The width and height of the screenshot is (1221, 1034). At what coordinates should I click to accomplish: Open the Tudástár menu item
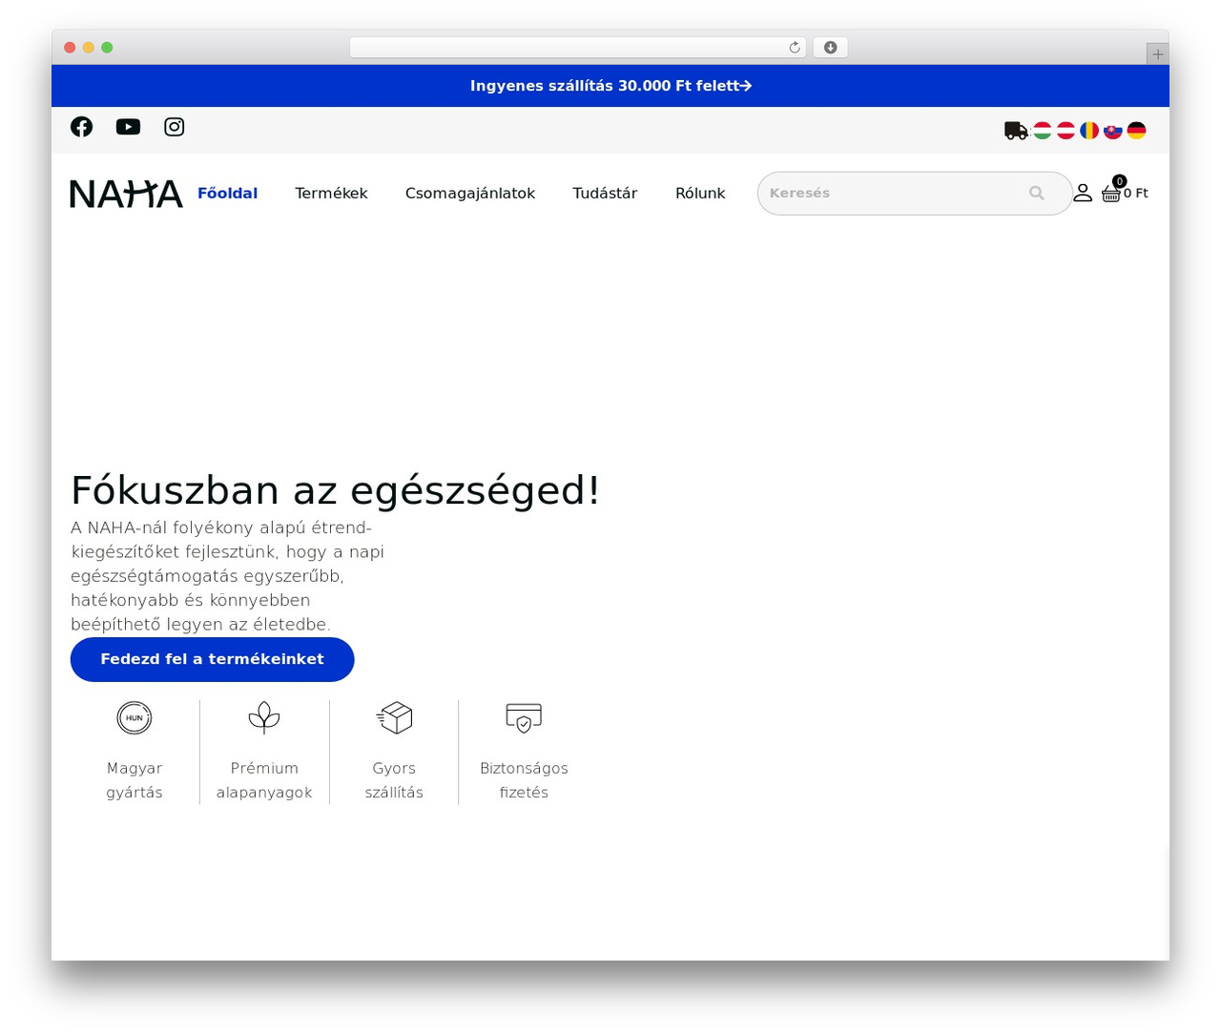[x=605, y=193]
